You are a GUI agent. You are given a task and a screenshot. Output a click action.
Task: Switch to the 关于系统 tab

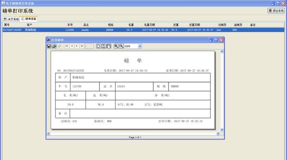point(11,19)
